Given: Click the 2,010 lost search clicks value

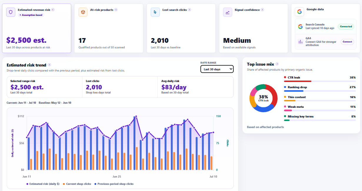Looking at the screenshot, I should click(160, 40).
